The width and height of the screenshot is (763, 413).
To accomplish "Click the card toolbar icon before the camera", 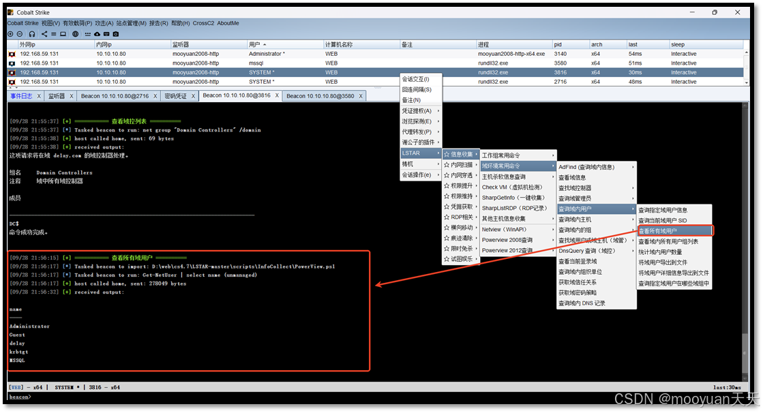I will coord(106,34).
